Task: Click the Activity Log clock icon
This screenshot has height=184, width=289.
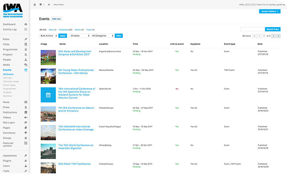Action: click(x=26, y=30)
